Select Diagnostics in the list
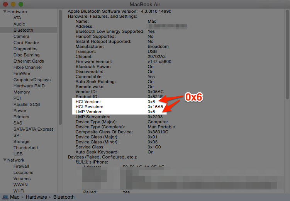This screenshot has height=201, width=290. tap(25, 49)
